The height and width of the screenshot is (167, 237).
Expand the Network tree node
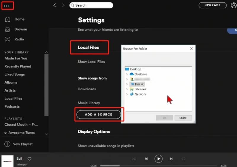click(127, 94)
